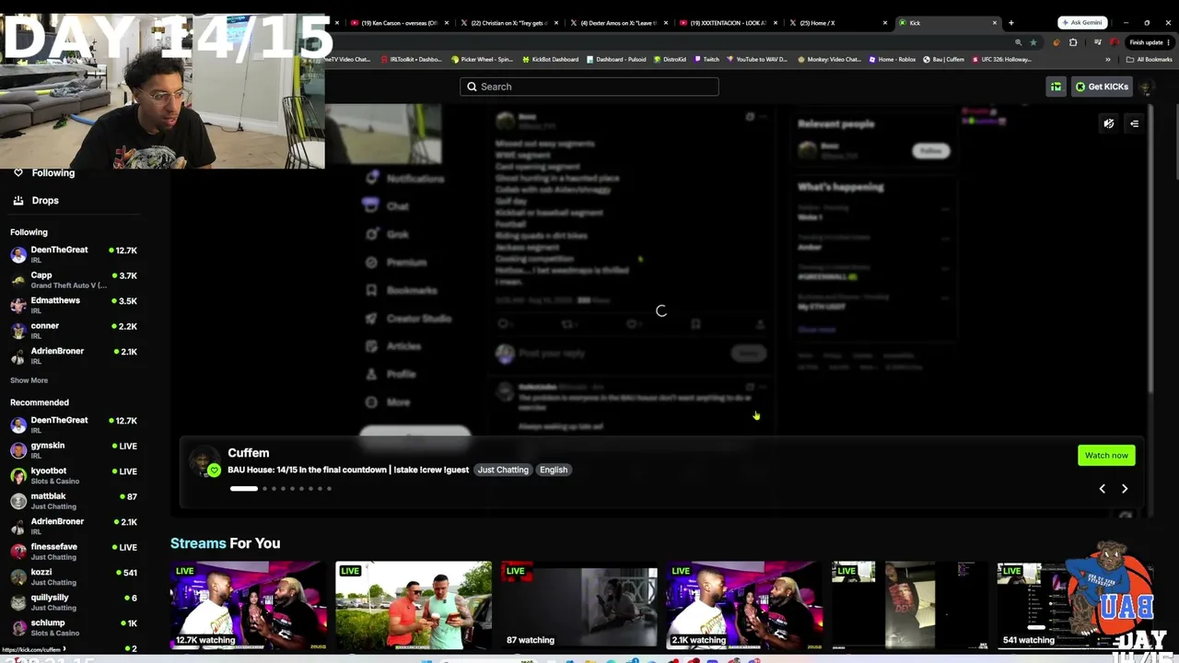1179x663 pixels.
Task: Bookmark this page with the star icon
Action: click(1033, 42)
